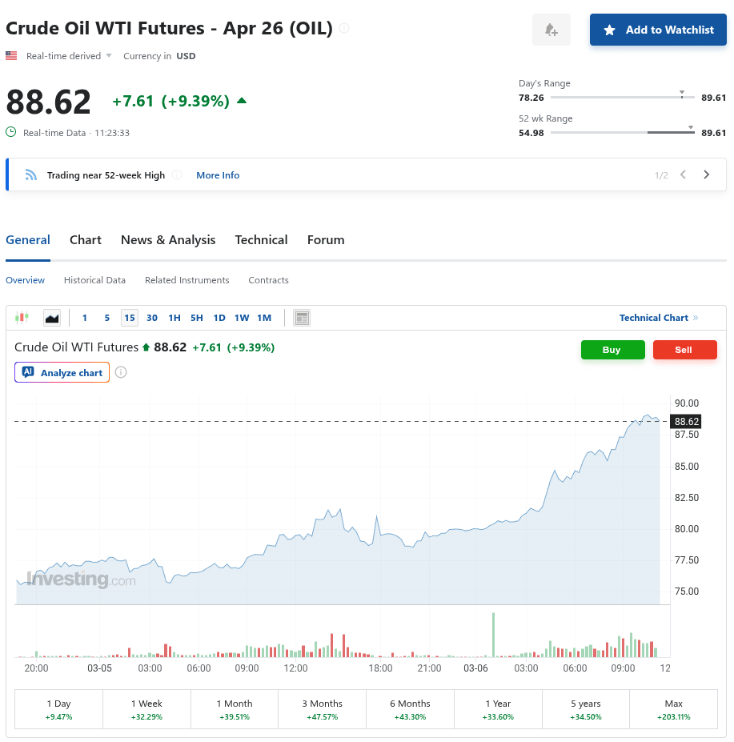
Task: Click the 03-05 date label on axis
Action: [x=99, y=668]
